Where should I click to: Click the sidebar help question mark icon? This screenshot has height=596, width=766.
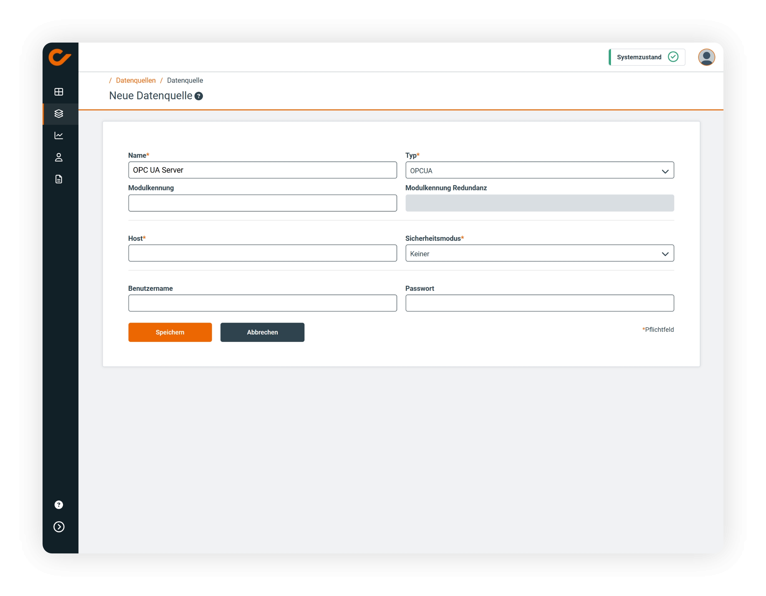pyautogui.click(x=59, y=505)
